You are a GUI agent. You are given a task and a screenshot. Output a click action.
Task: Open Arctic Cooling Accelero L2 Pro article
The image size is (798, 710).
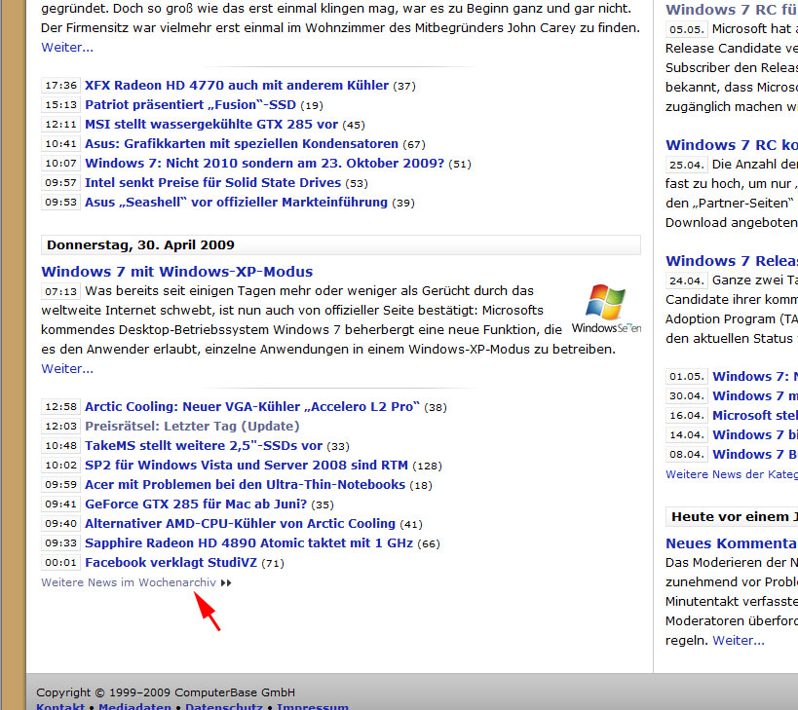[252, 407]
